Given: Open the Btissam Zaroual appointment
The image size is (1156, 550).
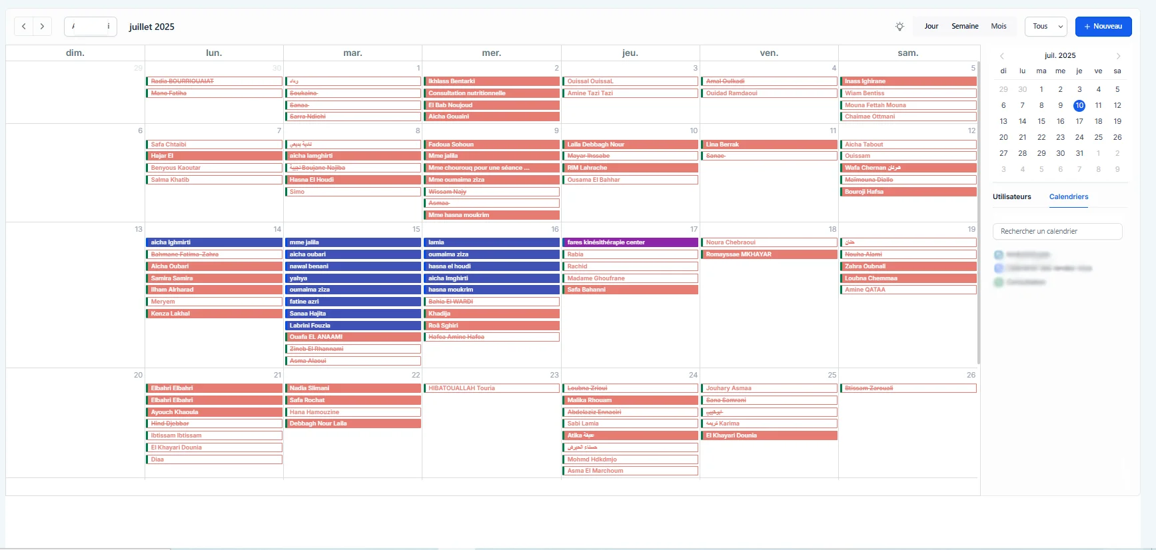Looking at the screenshot, I should 908,388.
